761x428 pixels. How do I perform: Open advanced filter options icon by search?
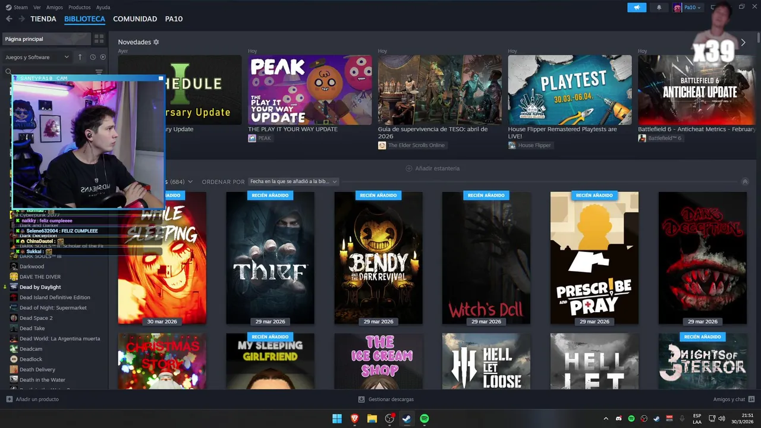coord(99,72)
